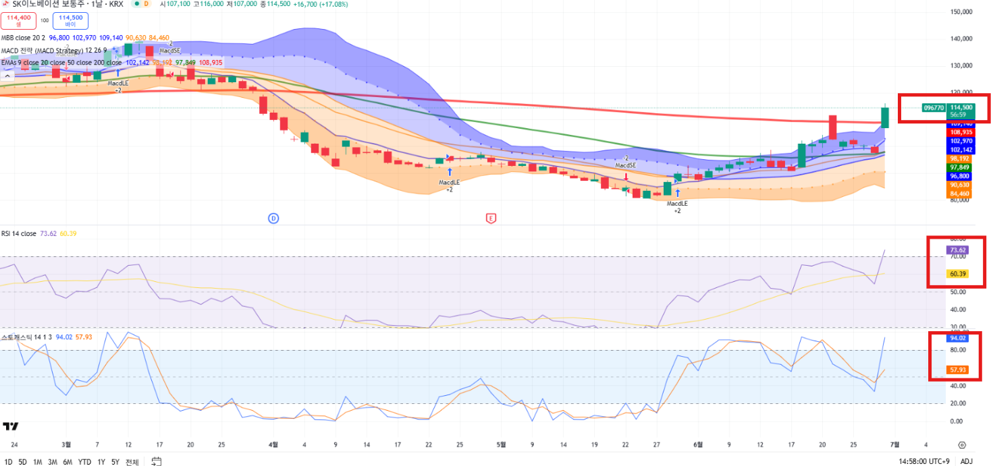Select the 5D time range
The height and width of the screenshot is (466, 991).
point(22,462)
